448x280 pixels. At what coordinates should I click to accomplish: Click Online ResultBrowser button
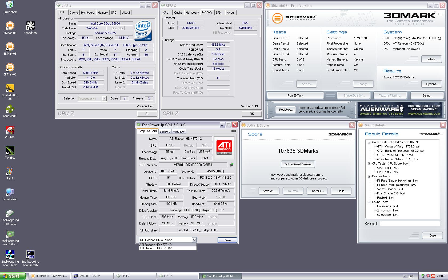[x=298, y=164]
